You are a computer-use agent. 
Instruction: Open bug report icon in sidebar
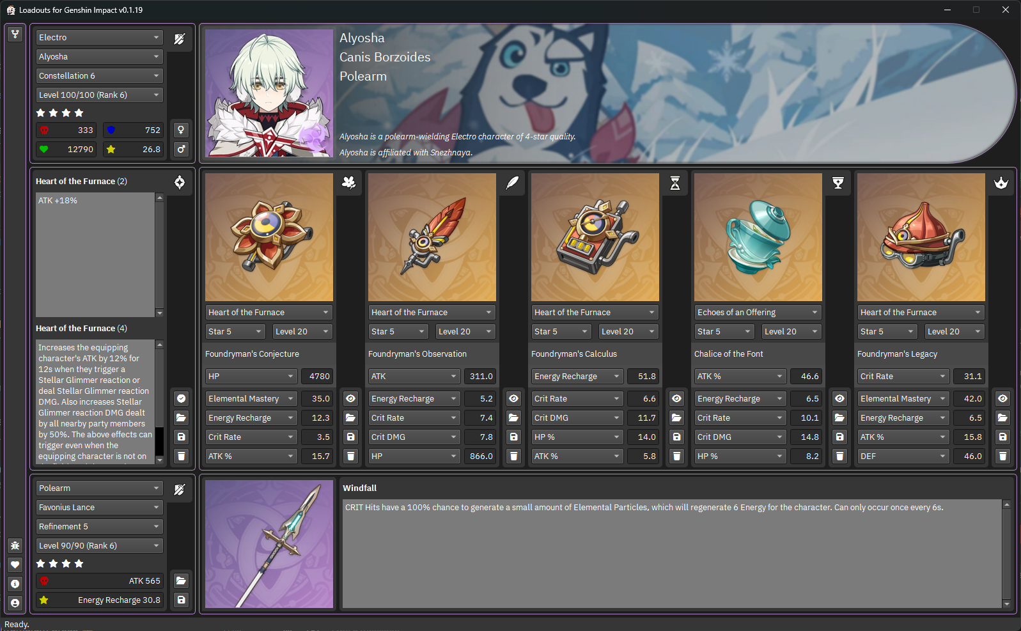pyautogui.click(x=15, y=546)
